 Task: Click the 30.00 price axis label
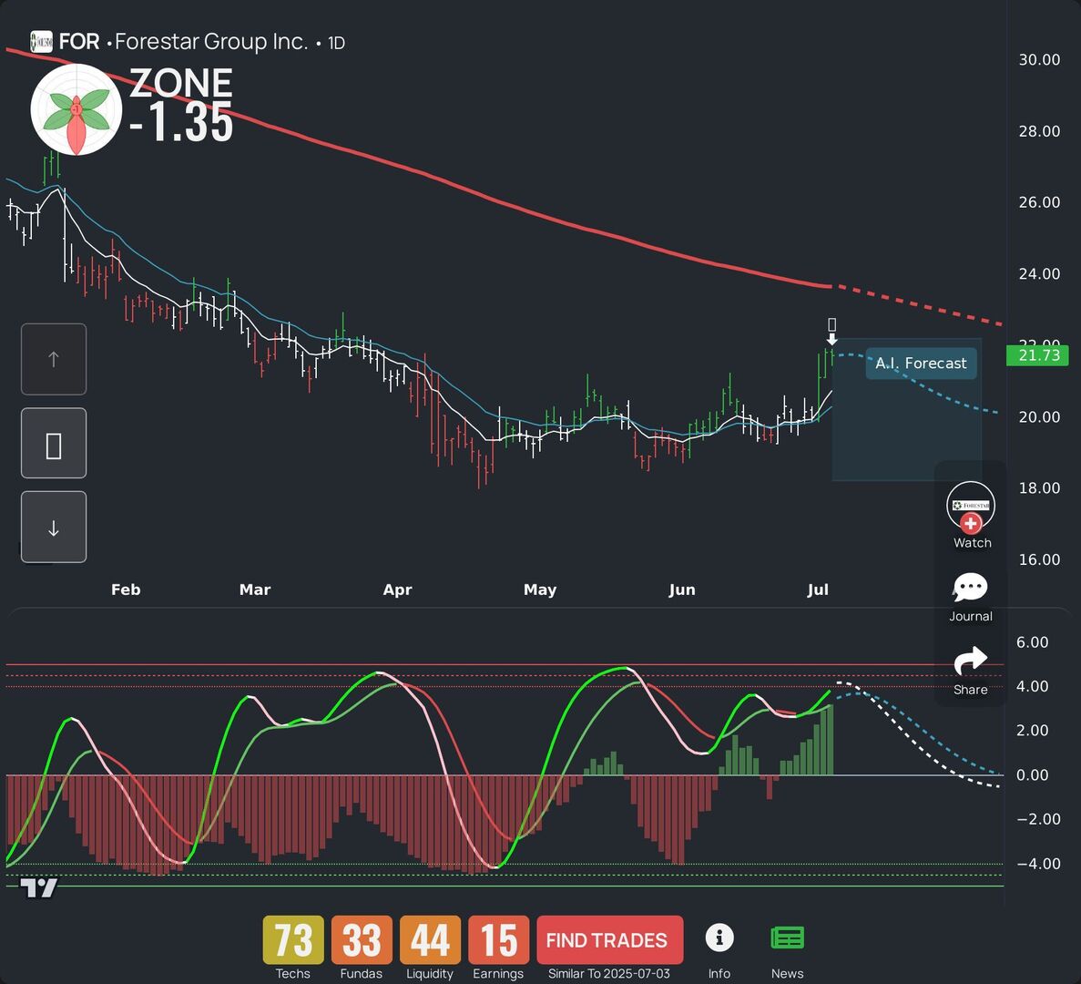[1039, 60]
